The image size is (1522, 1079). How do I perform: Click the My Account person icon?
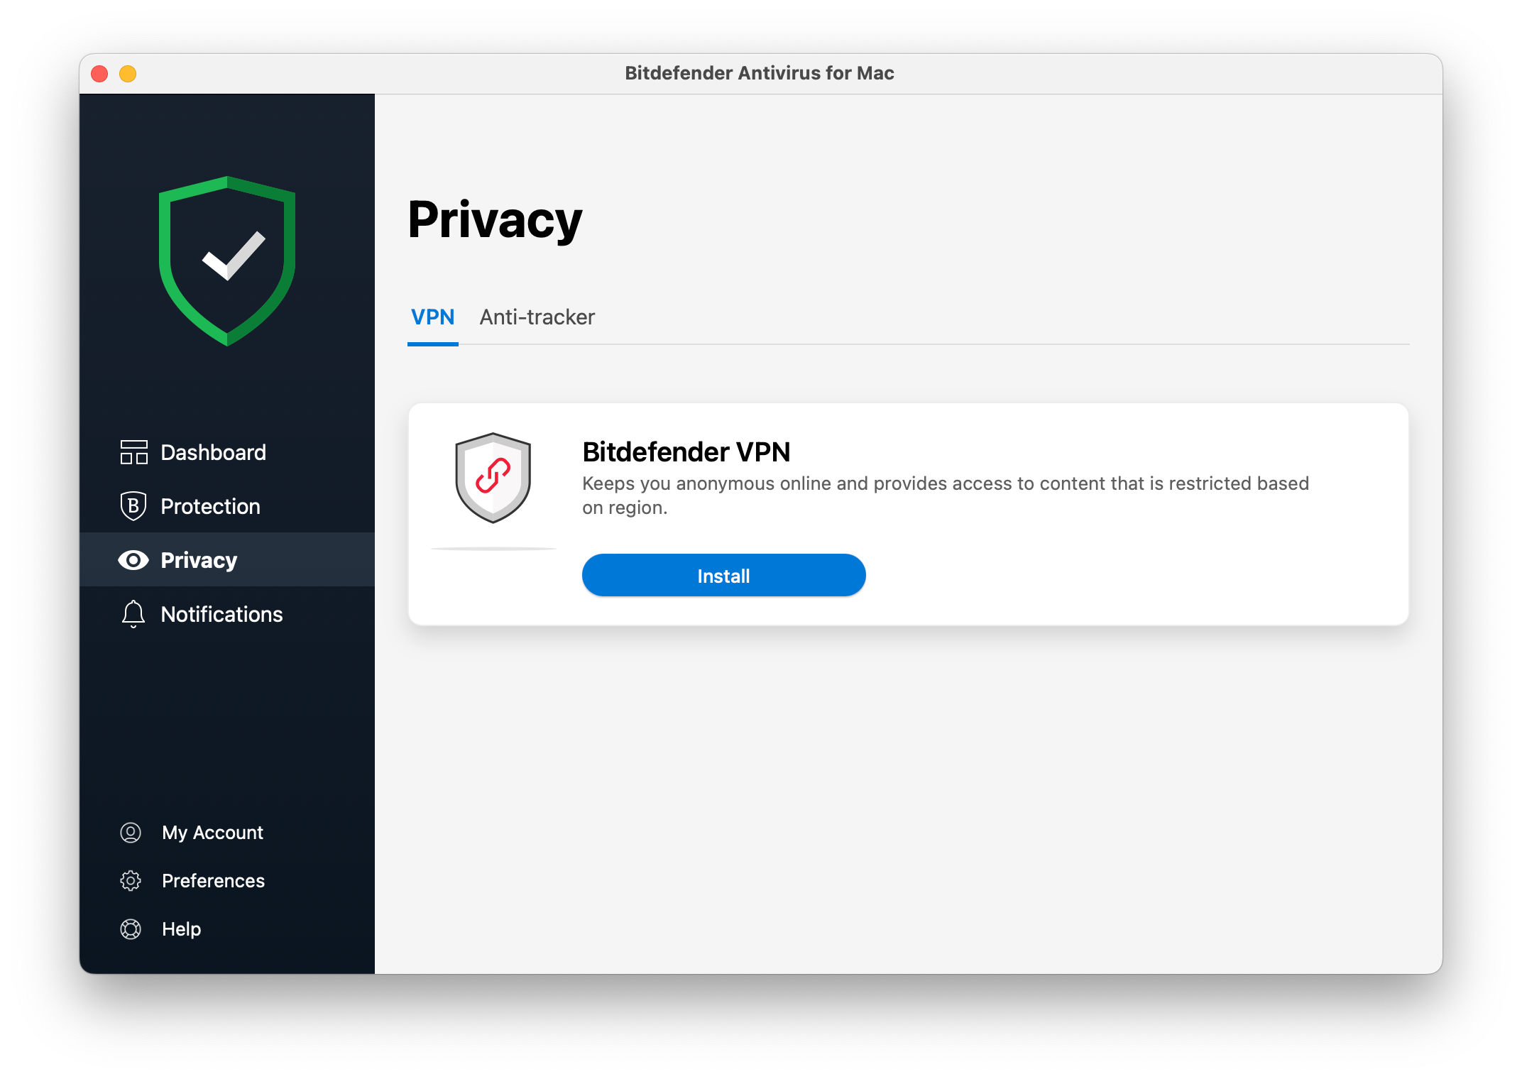tap(131, 833)
